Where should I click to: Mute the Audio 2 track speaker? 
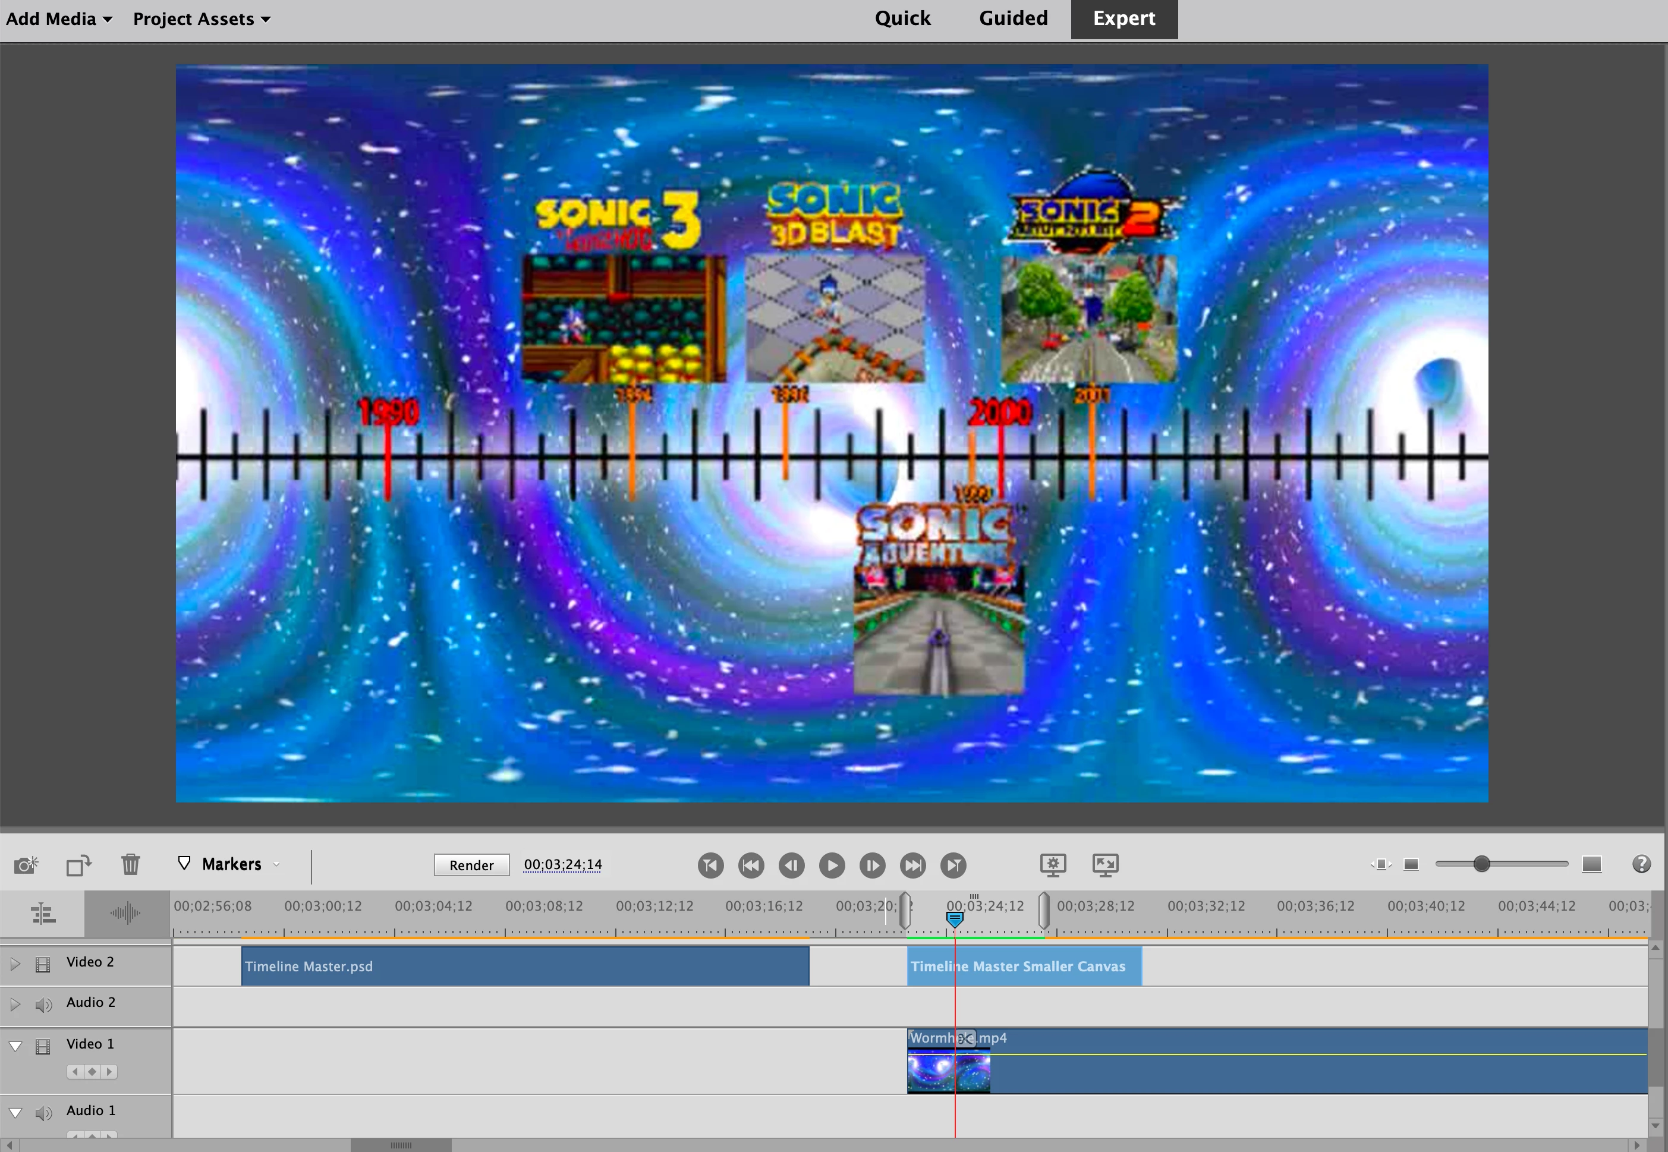[44, 1005]
